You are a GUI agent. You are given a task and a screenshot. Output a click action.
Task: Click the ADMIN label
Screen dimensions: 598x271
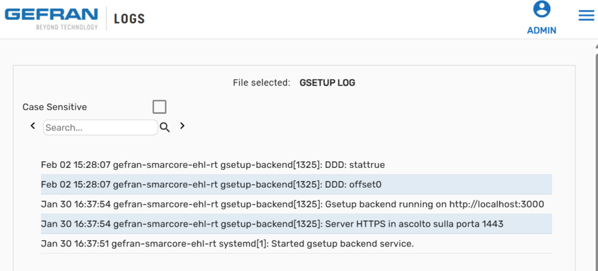(x=541, y=30)
